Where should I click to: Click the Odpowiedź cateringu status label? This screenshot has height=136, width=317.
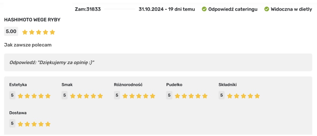click(x=233, y=9)
